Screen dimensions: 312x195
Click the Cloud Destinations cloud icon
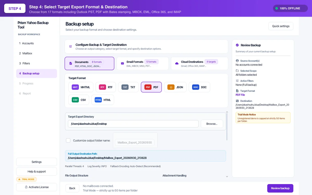(177, 63)
